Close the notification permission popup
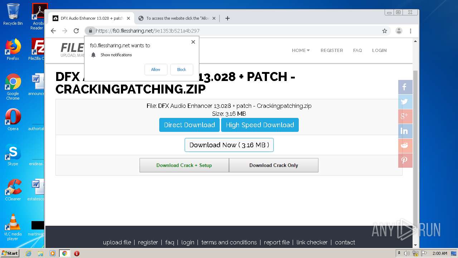458x258 pixels. click(193, 42)
